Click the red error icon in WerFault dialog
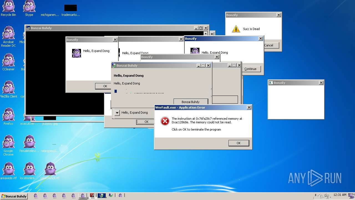The height and width of the screenshot is (200, 355). click(165, 121)
